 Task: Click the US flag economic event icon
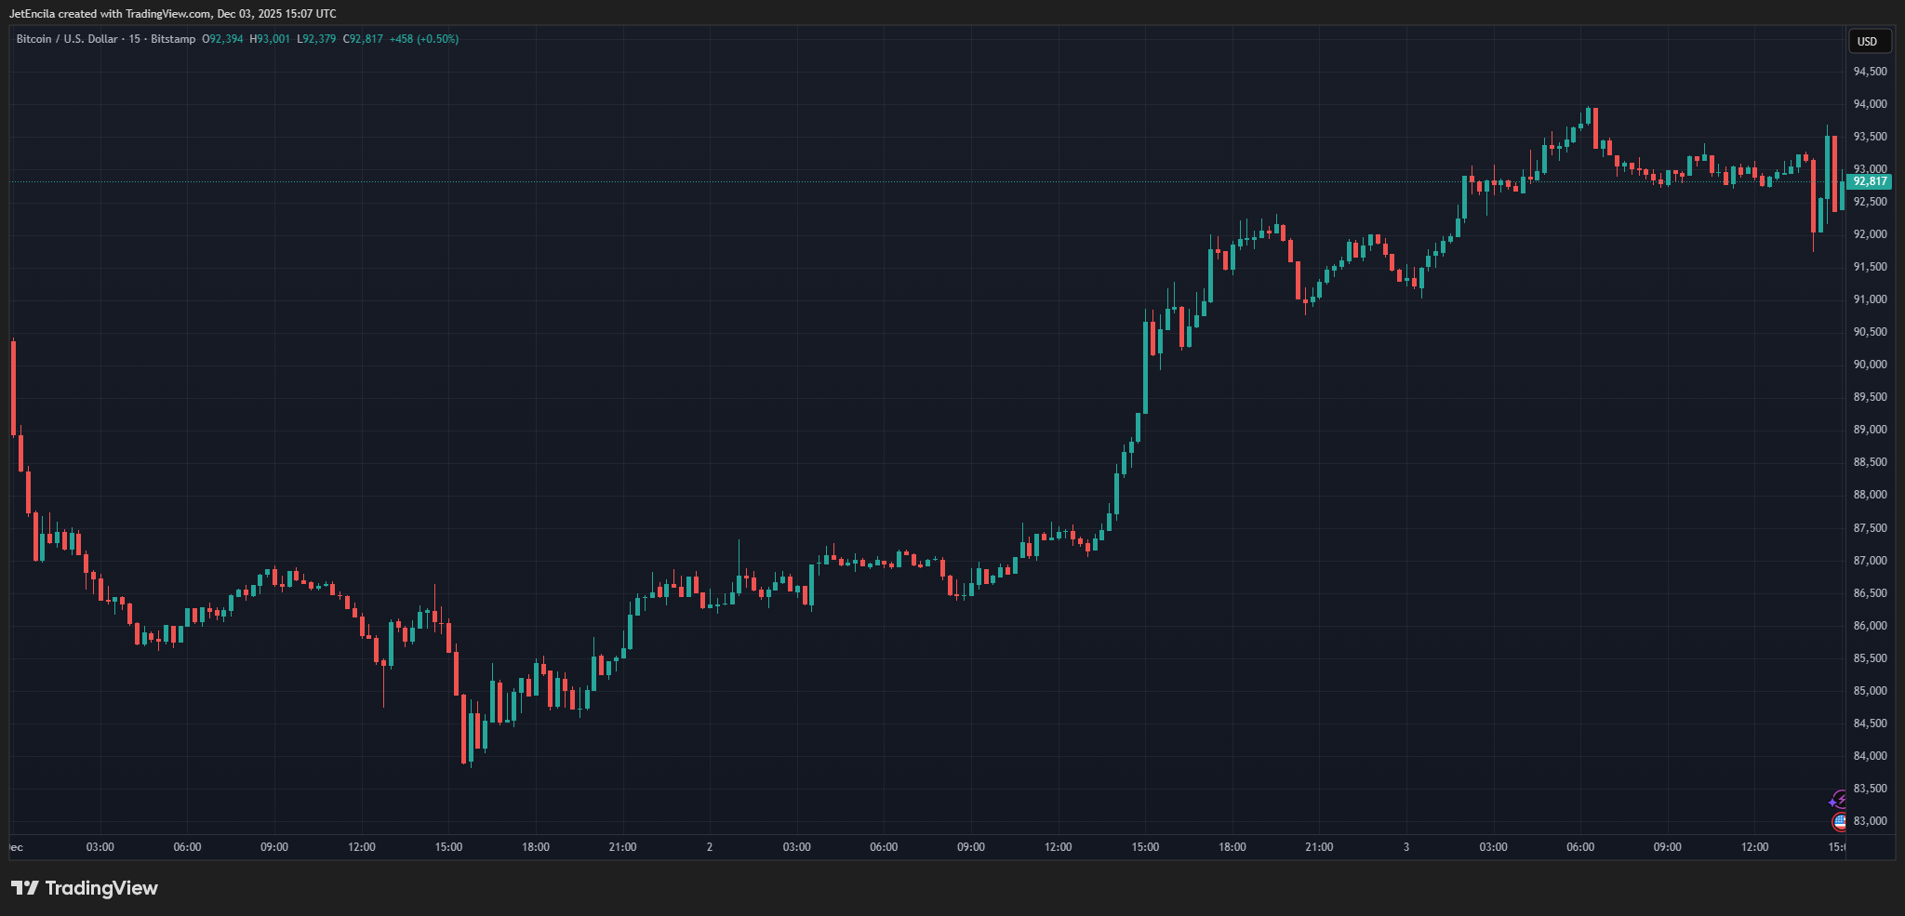(x=1839, y=821)
